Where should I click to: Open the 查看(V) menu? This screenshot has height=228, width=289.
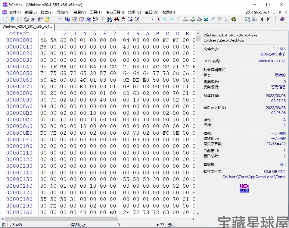coord(79,12)
